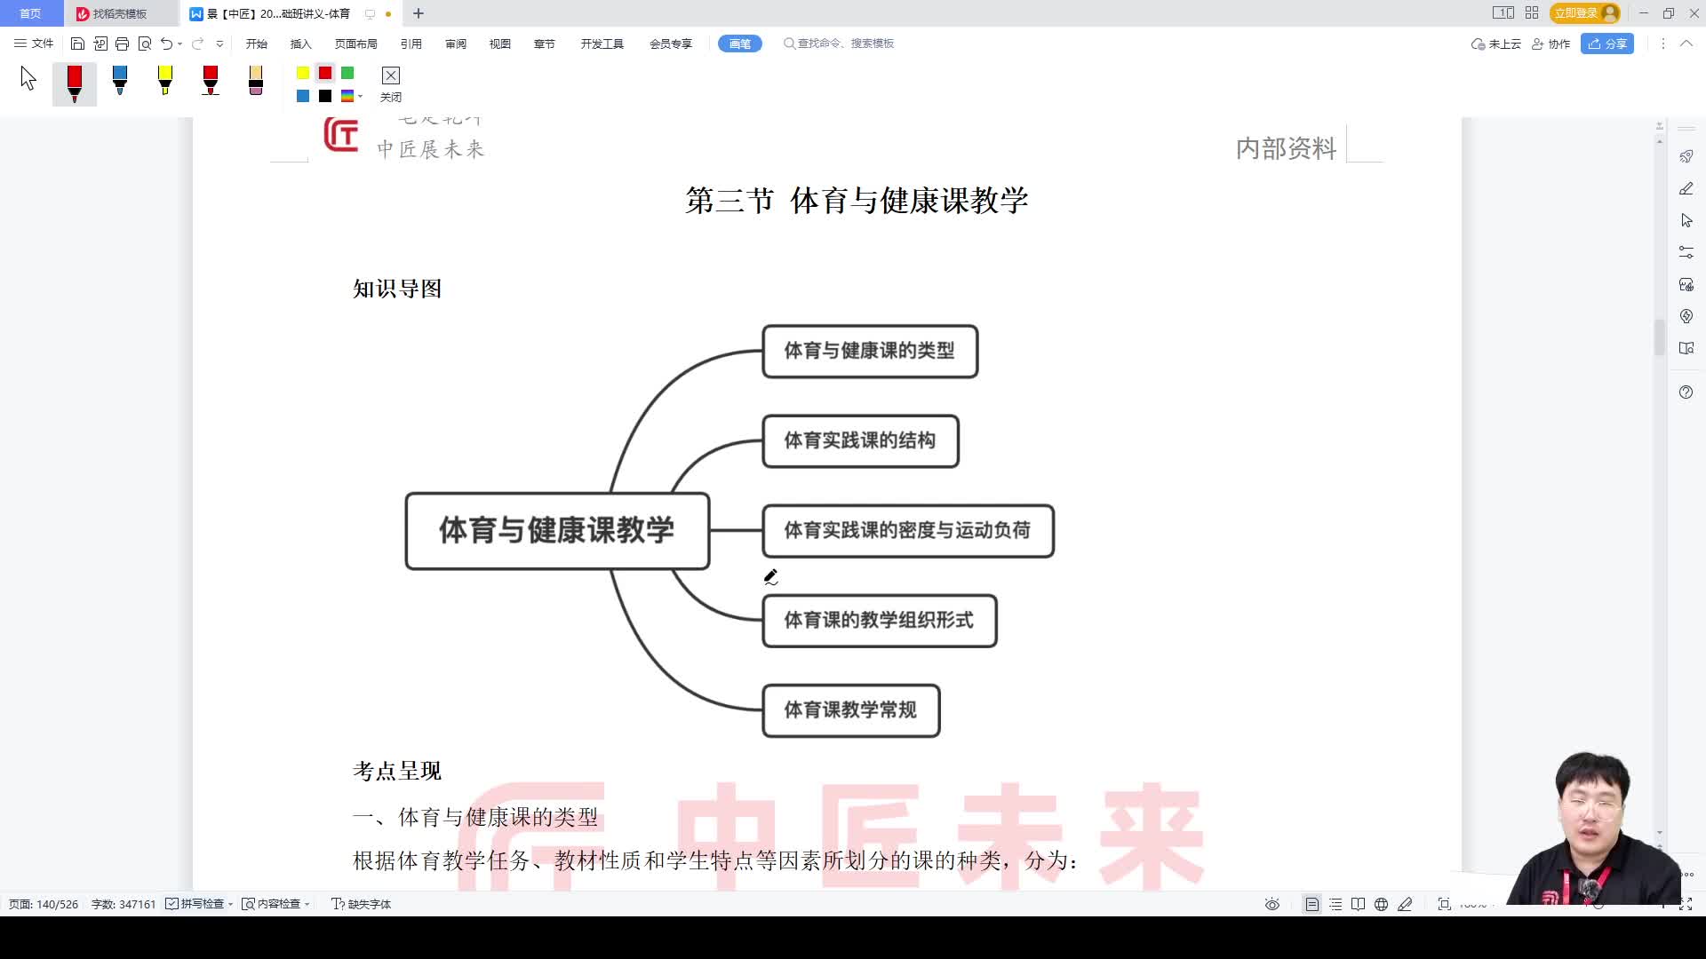Select the yellow highlighter pen
Image resolution: width=1706 pixels, height=959 pixels.
(x=165, y=82)
